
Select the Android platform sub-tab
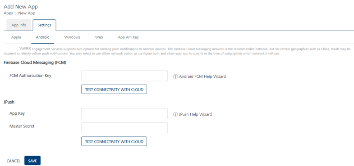42,37
